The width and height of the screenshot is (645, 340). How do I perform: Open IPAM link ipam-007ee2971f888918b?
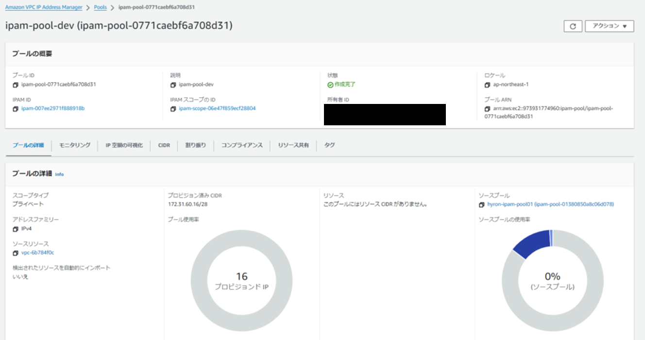tap(53, 108)
